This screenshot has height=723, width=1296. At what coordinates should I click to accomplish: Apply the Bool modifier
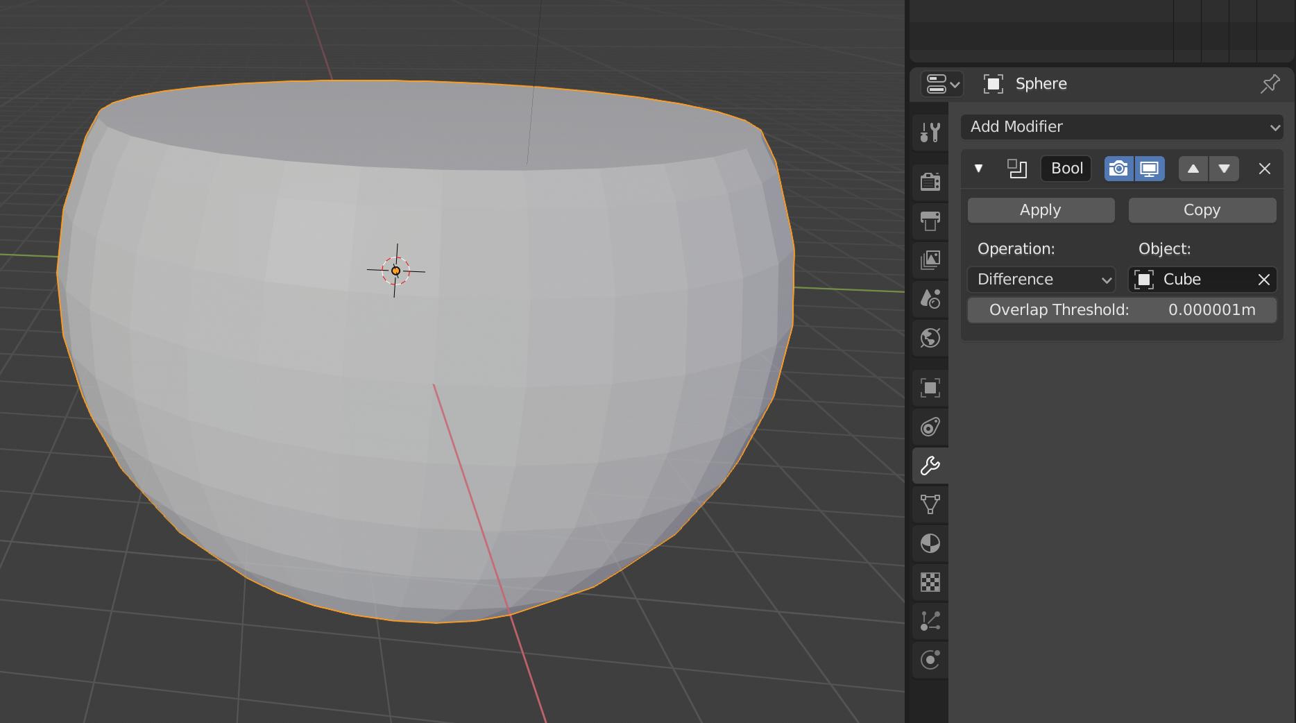click(1041, 210)
